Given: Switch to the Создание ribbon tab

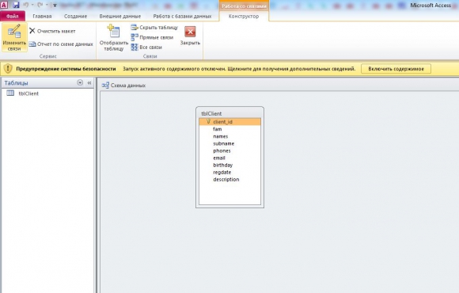Looking at the screenshot, I should pos(75,17).
